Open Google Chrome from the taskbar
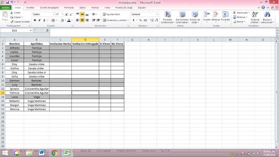The image size is (279, 157). 54,153
